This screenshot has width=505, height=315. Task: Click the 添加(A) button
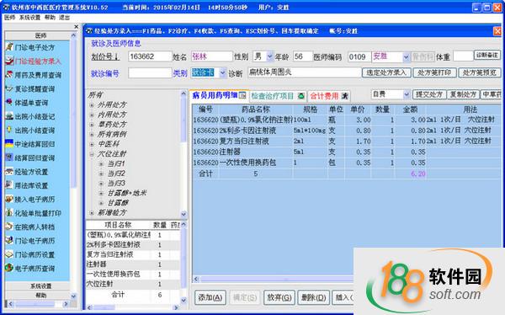point(210,297)
